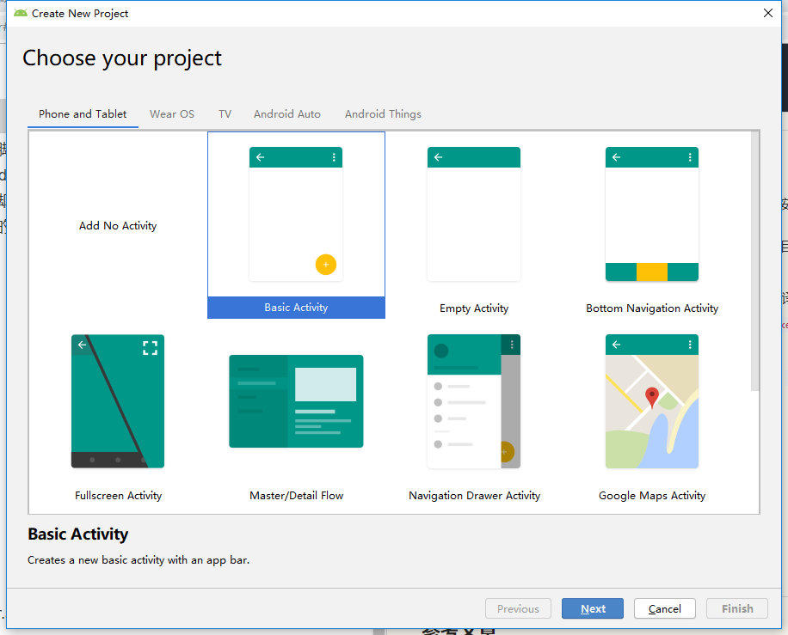Choose the Add No Activity option

[118, 226]
